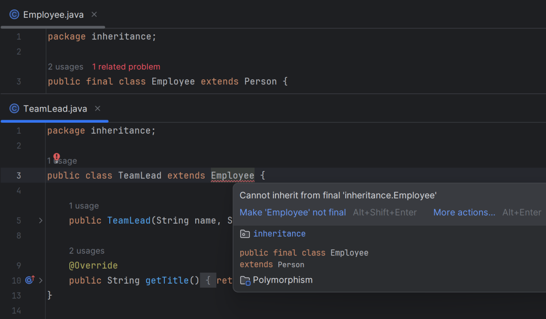Click the TeamLead class name on line 3

coord(140,176)
